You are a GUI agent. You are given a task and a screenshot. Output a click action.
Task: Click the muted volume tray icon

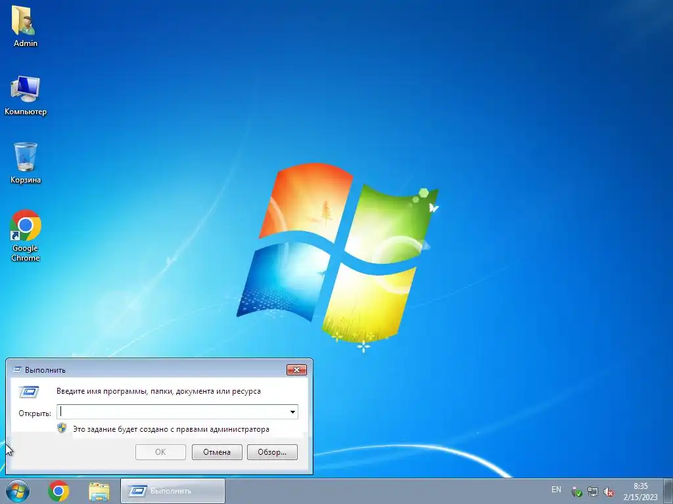pos(608,492)
